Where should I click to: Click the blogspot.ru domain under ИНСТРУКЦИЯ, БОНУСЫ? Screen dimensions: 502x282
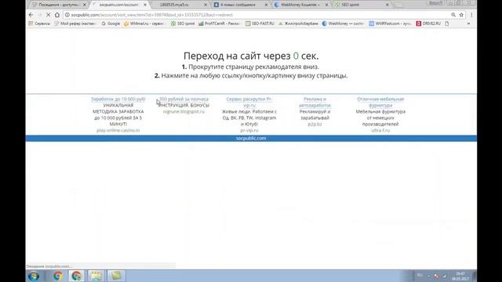184,111
